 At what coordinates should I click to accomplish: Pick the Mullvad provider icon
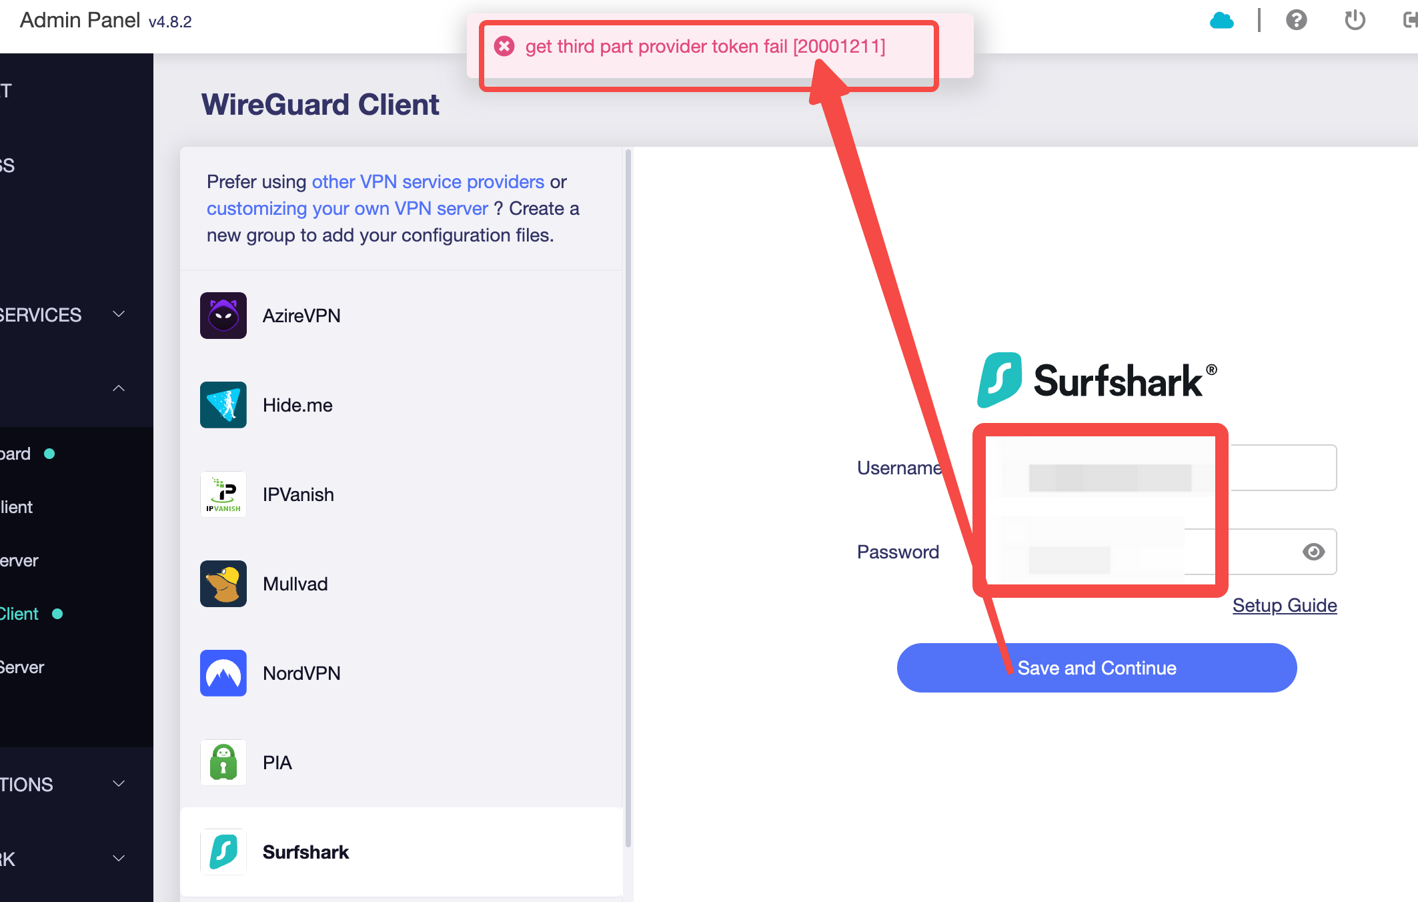click(223, 584)
